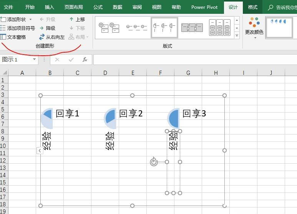Viewport: 297px width, 214px height.
Task: Toggle the 文本窗格 text pane
Action: pos(13,37)
